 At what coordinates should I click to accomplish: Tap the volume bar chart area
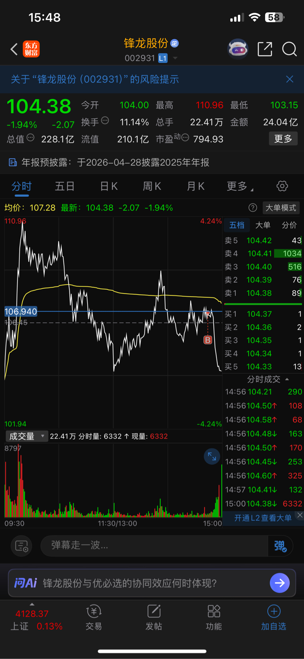pyautogui.click(x=113, y=481)
